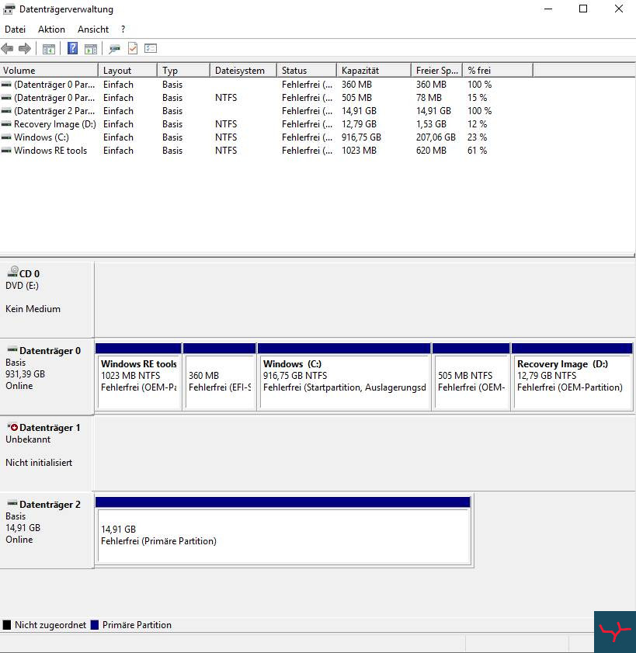This screenshot has width=636, height=653.
Task: Click the Forward arrow in toolbar
Action: tap(25, 48)
